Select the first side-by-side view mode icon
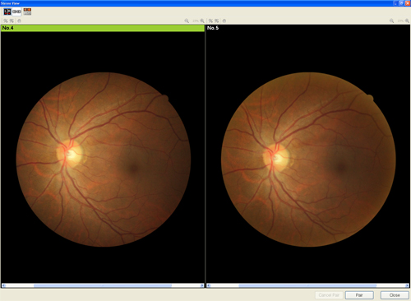Screen dimensions: 411x301 pos(7,12)
